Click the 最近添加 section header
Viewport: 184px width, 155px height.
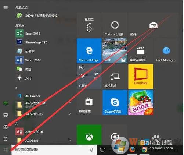pyautogui.click(x=21, y=7)
